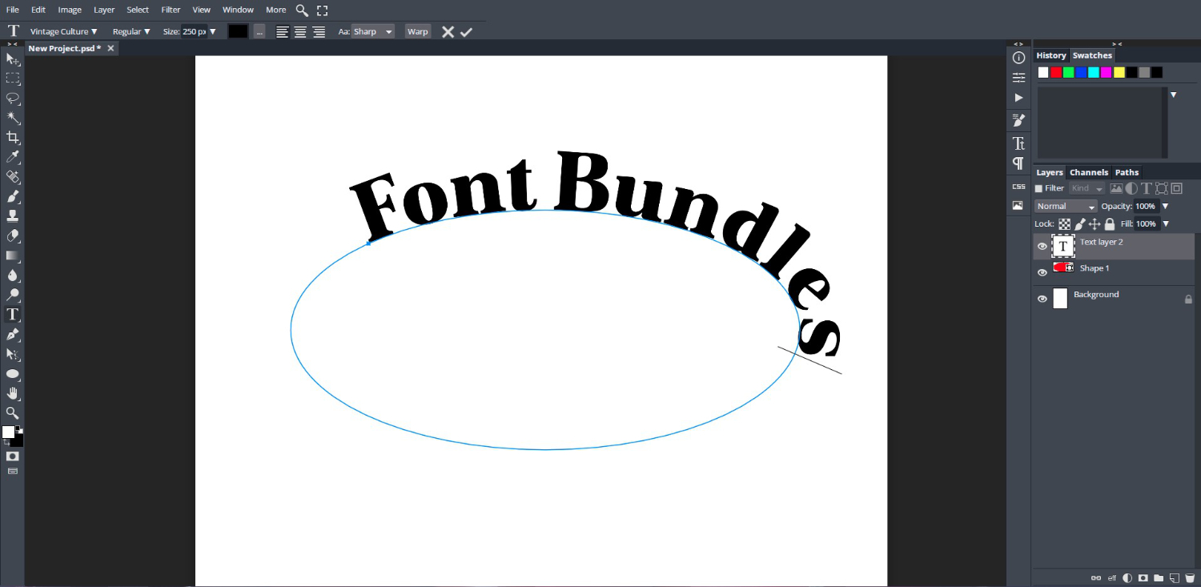Toggle lock transparent pixels checkerboard
This screenshot has height=587, width=1201.
click(1064, 224)
